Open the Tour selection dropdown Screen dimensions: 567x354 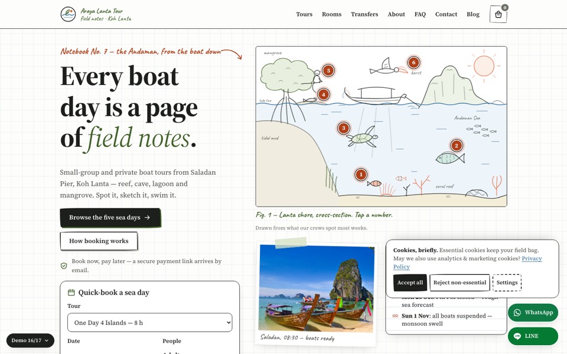pyautogui.click(x=149, y=323)
